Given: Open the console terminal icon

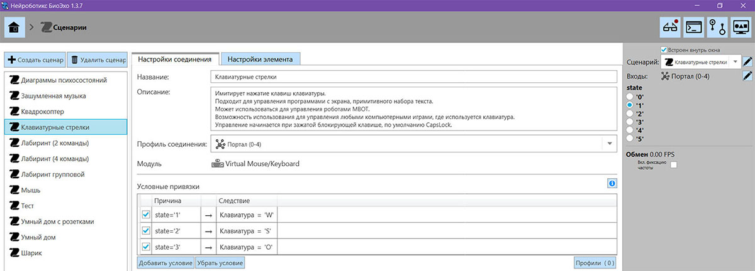Looking at the screenshot, I should pyautogui.click(x=693, y=27).
